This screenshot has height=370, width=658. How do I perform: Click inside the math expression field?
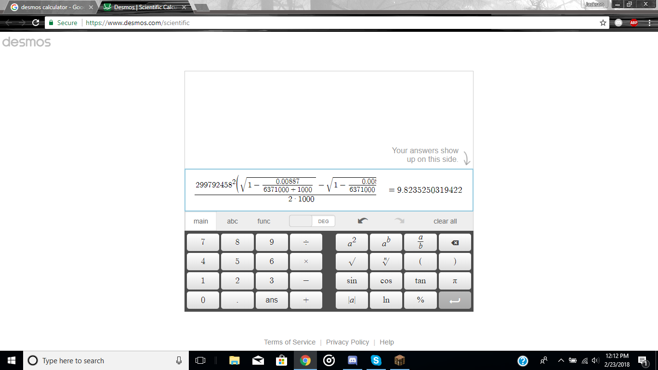point(285,190)
